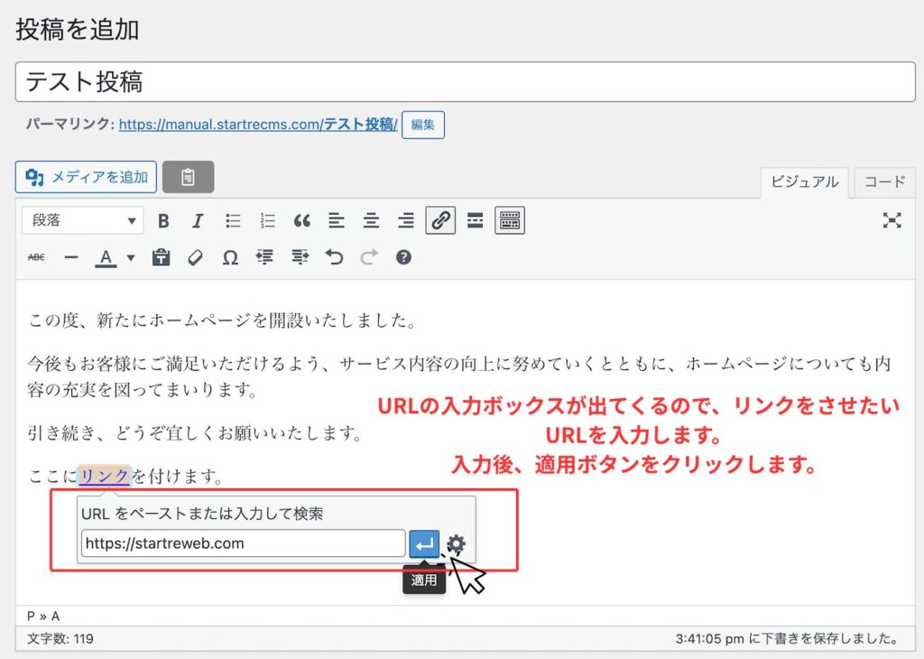
Task: Open link options gear icon
Action: coord(457,543)
